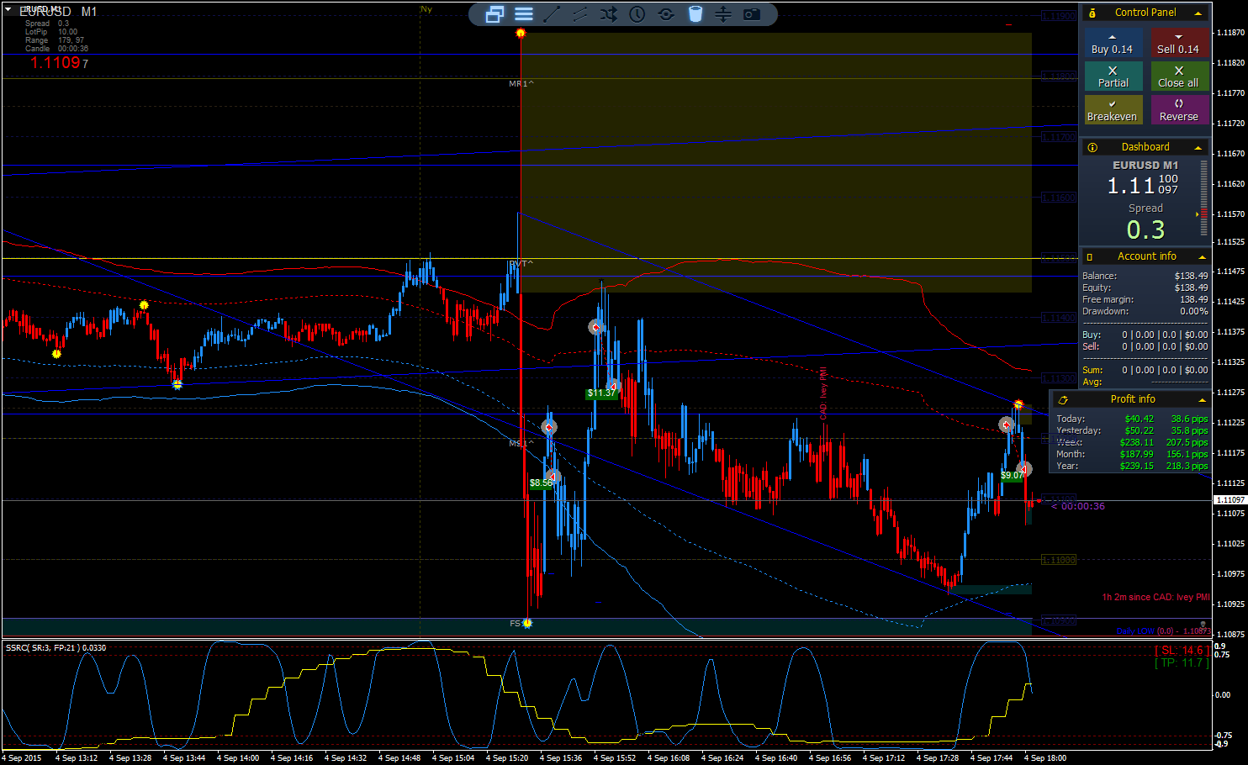Click the Sell 0.14 button
1248x765 pixels.
click(1179, 44)
